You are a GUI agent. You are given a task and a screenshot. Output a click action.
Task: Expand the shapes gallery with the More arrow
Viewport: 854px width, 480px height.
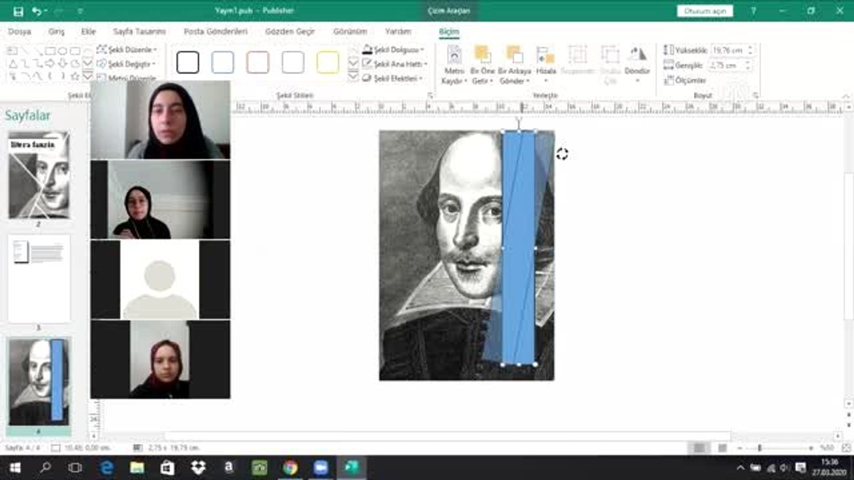(87, 76)
